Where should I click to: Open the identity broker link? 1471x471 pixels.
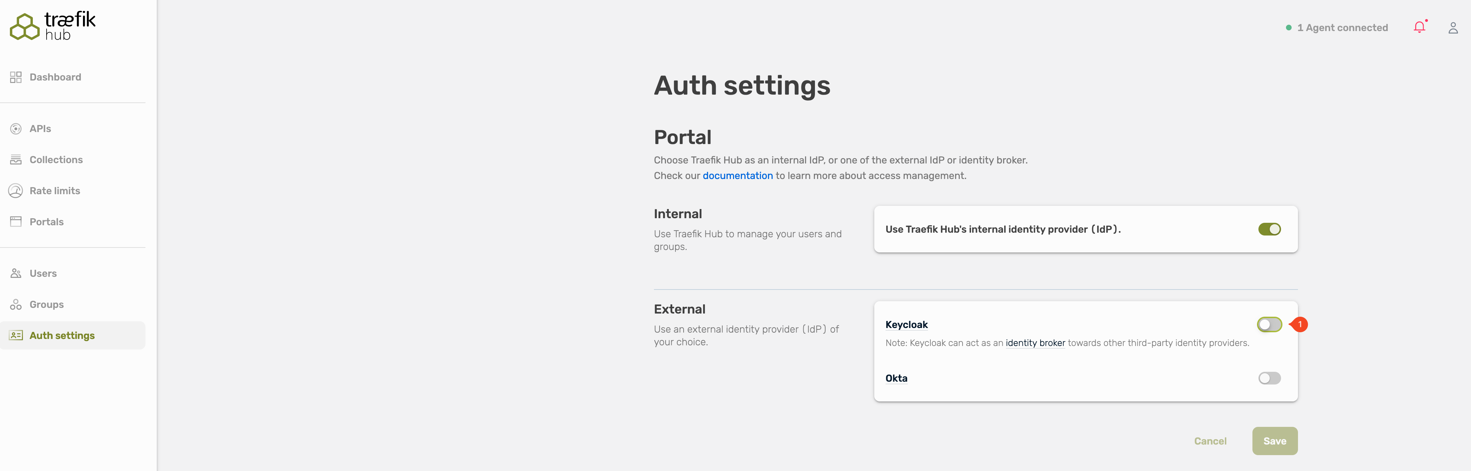point(1035,343)
